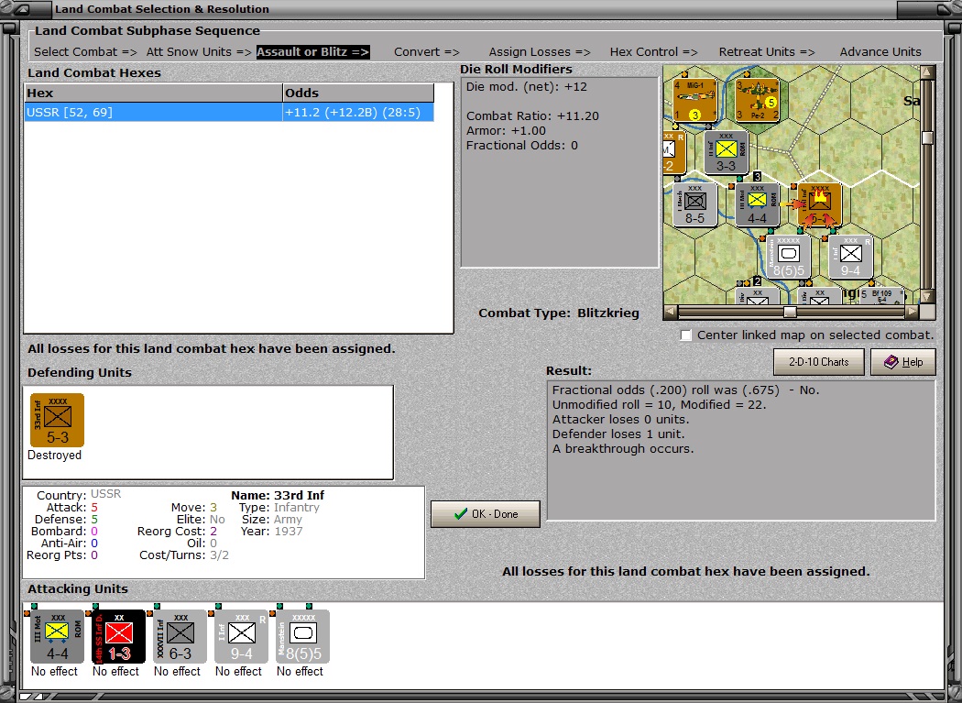Enable Center linked map on selected combat

tap(686, 335)
